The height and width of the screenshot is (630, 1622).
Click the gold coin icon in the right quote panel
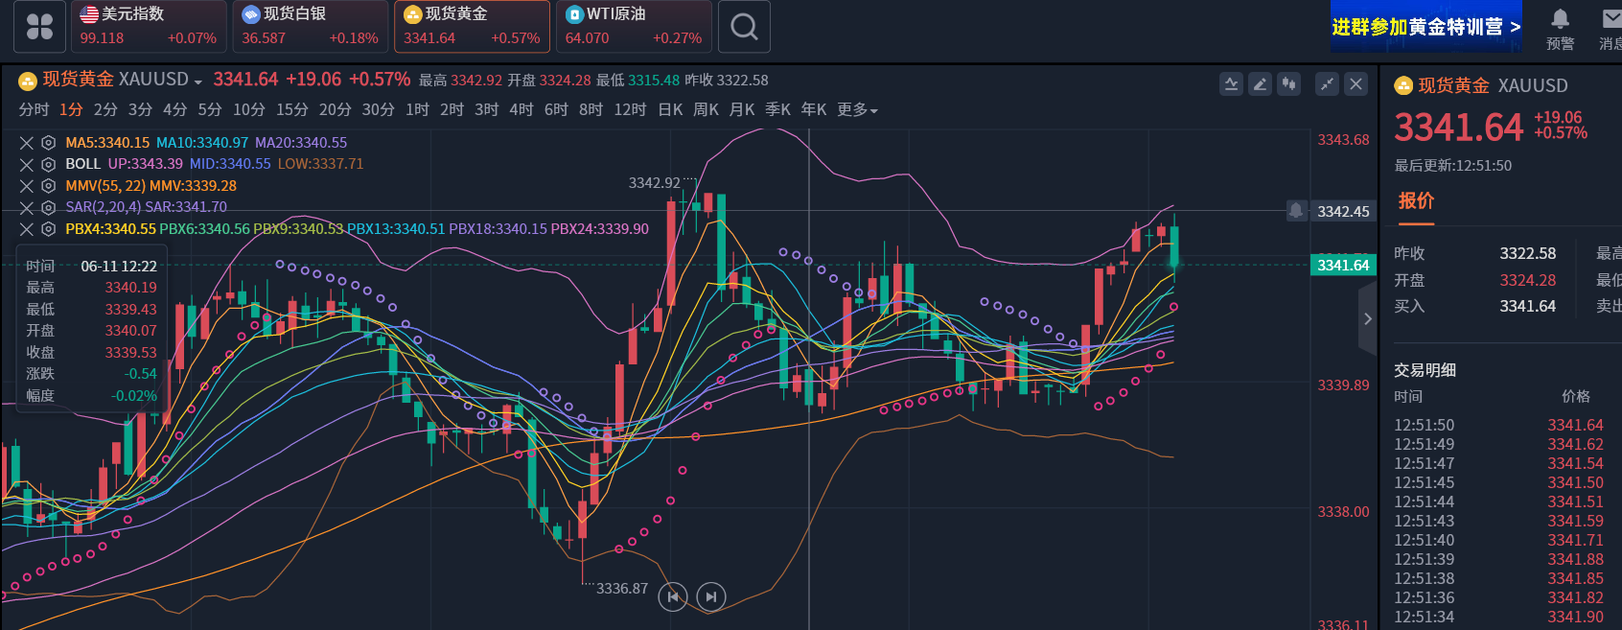coord(1403,86)
